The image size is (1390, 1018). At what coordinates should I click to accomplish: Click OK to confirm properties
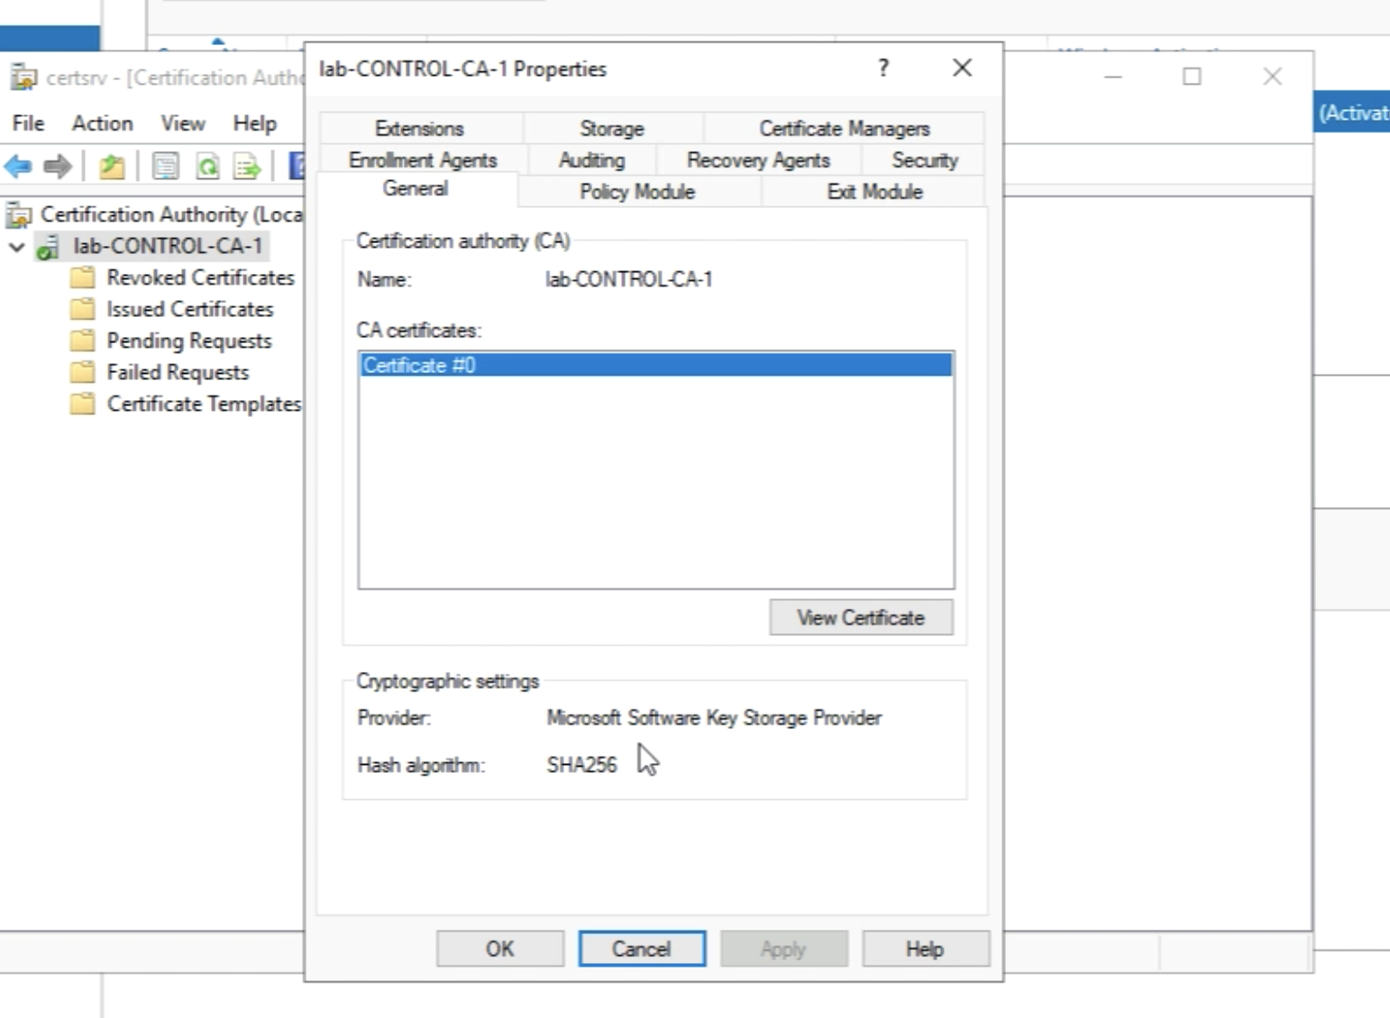[x=499, y=949]
